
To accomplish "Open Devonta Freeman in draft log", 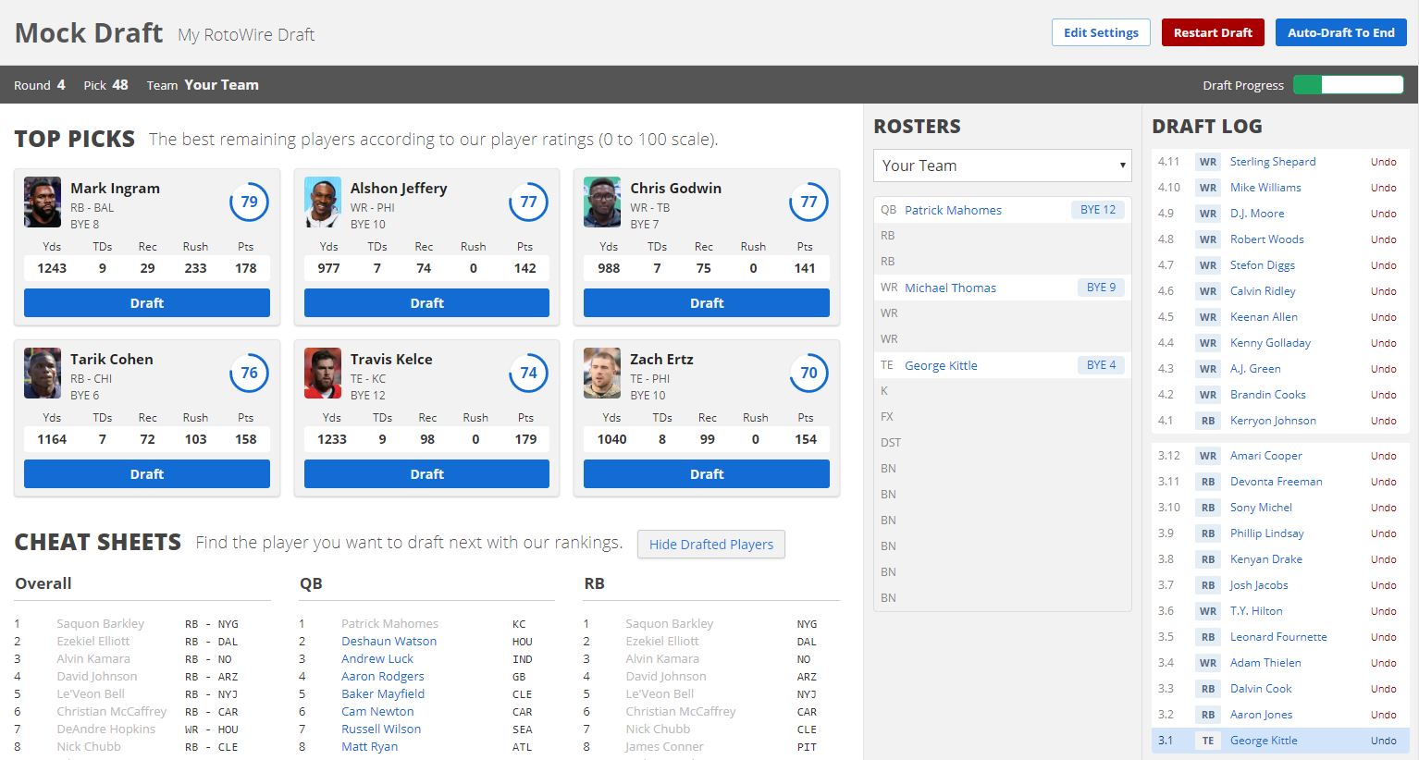I will click(x=1276, y=482).
